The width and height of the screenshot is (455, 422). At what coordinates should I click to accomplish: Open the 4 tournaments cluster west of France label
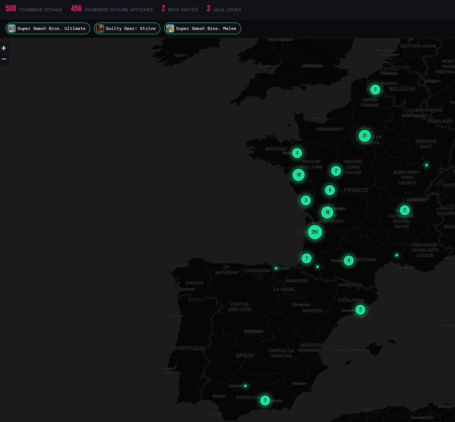click(x=330, y=190)
